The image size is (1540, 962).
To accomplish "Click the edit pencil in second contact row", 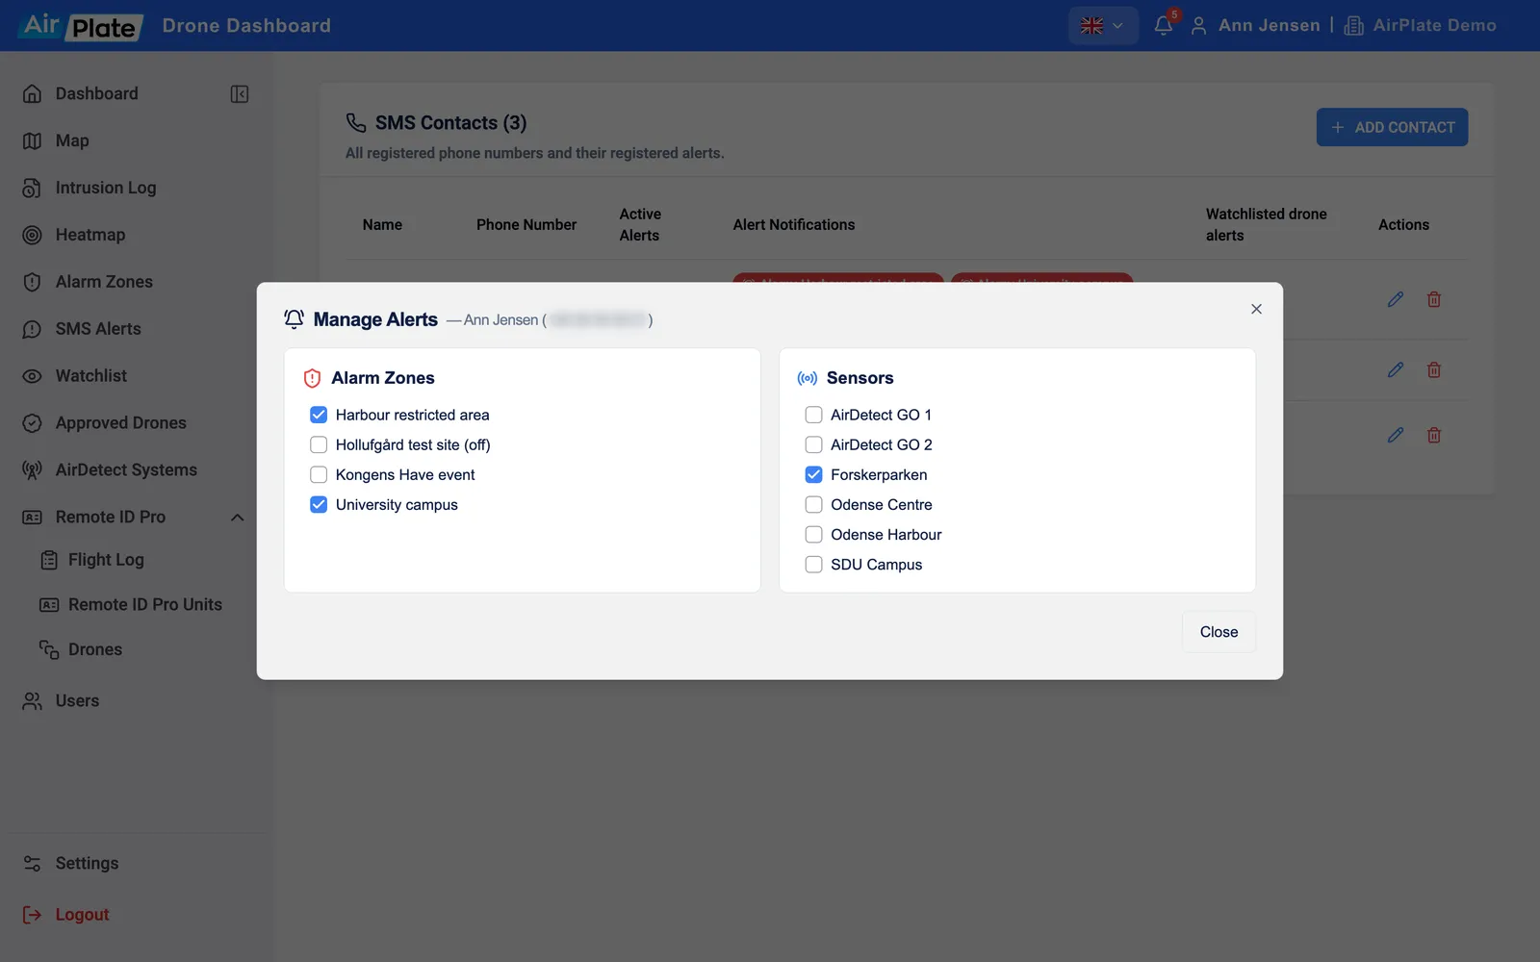I will pos(1395,369).
